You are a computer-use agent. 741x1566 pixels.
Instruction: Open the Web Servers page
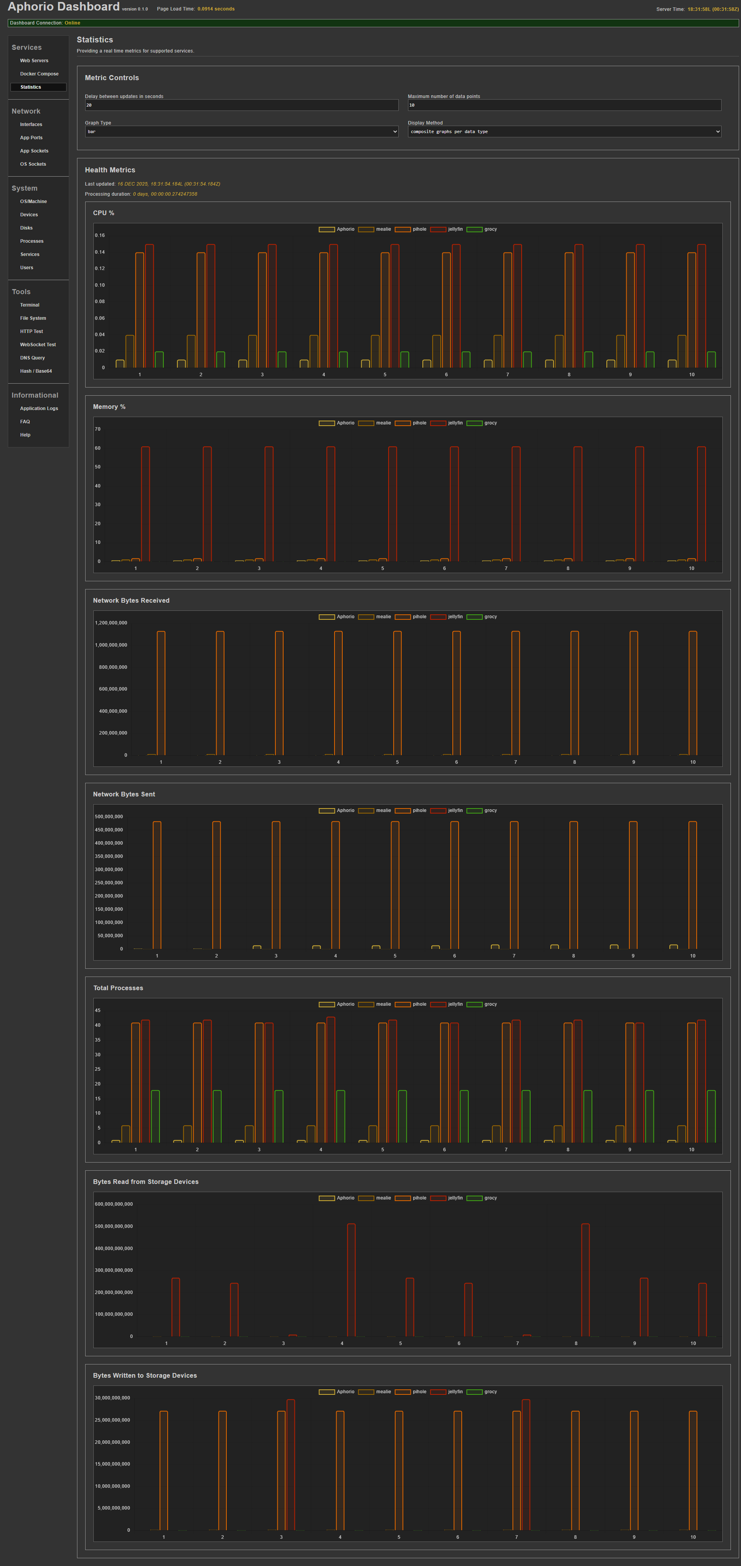[x=34, y=61]
